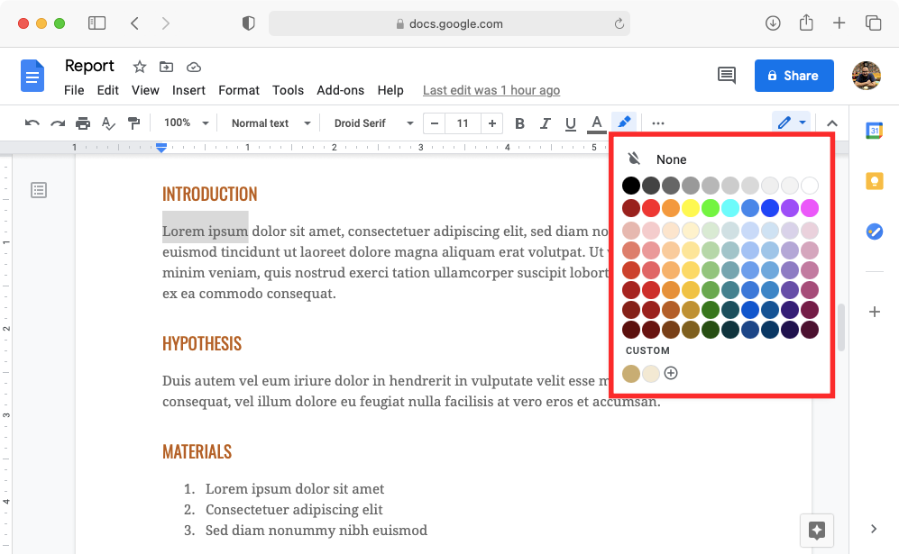Click the Share button
Screen dimensions: 899x554
(x=794, y=76)
